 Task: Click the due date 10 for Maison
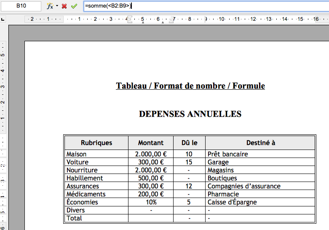tap(189, 154)
